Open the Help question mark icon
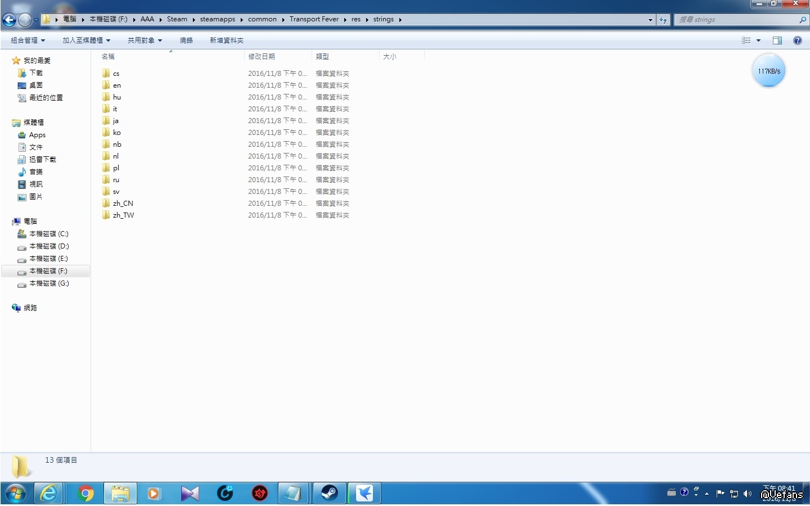The image size is (810, 506). tap(798, 40)
